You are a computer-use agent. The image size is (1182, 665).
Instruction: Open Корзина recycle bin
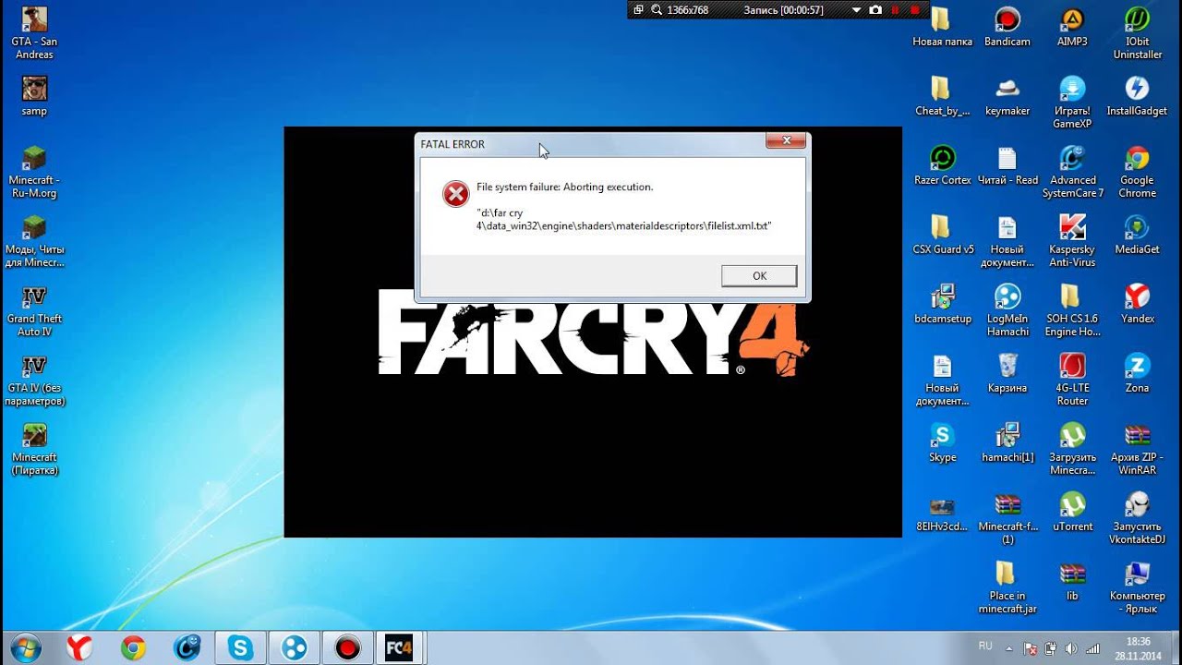coord(1007,373)
